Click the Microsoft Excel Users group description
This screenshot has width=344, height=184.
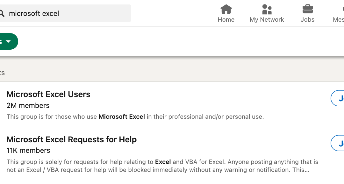coord(135,117)
